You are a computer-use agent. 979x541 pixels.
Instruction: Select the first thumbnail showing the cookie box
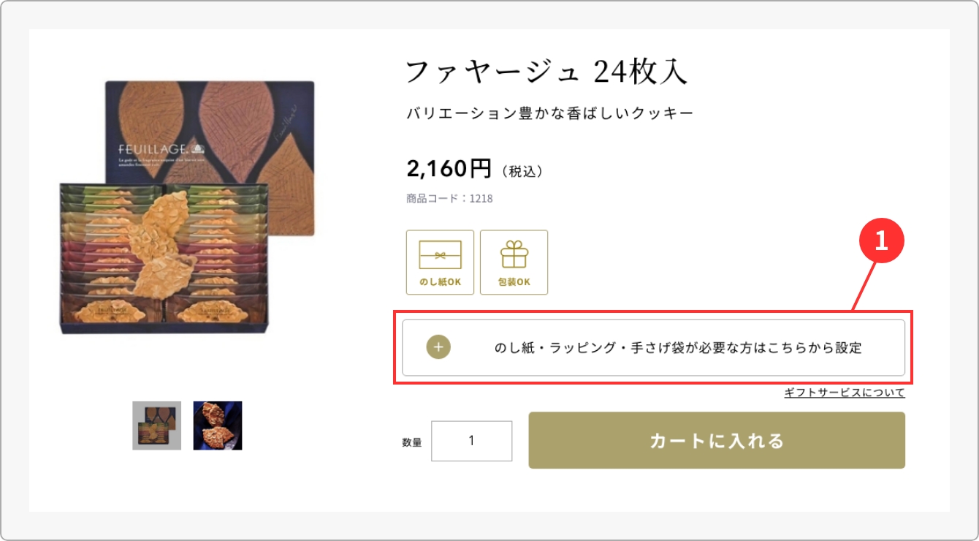[x=156, y=425]
